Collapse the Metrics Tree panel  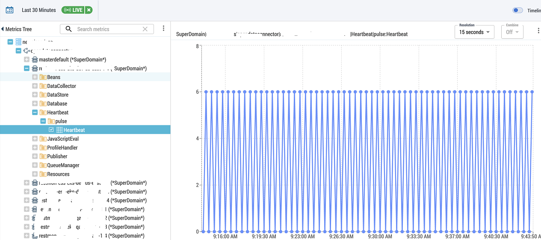point(3,29)
